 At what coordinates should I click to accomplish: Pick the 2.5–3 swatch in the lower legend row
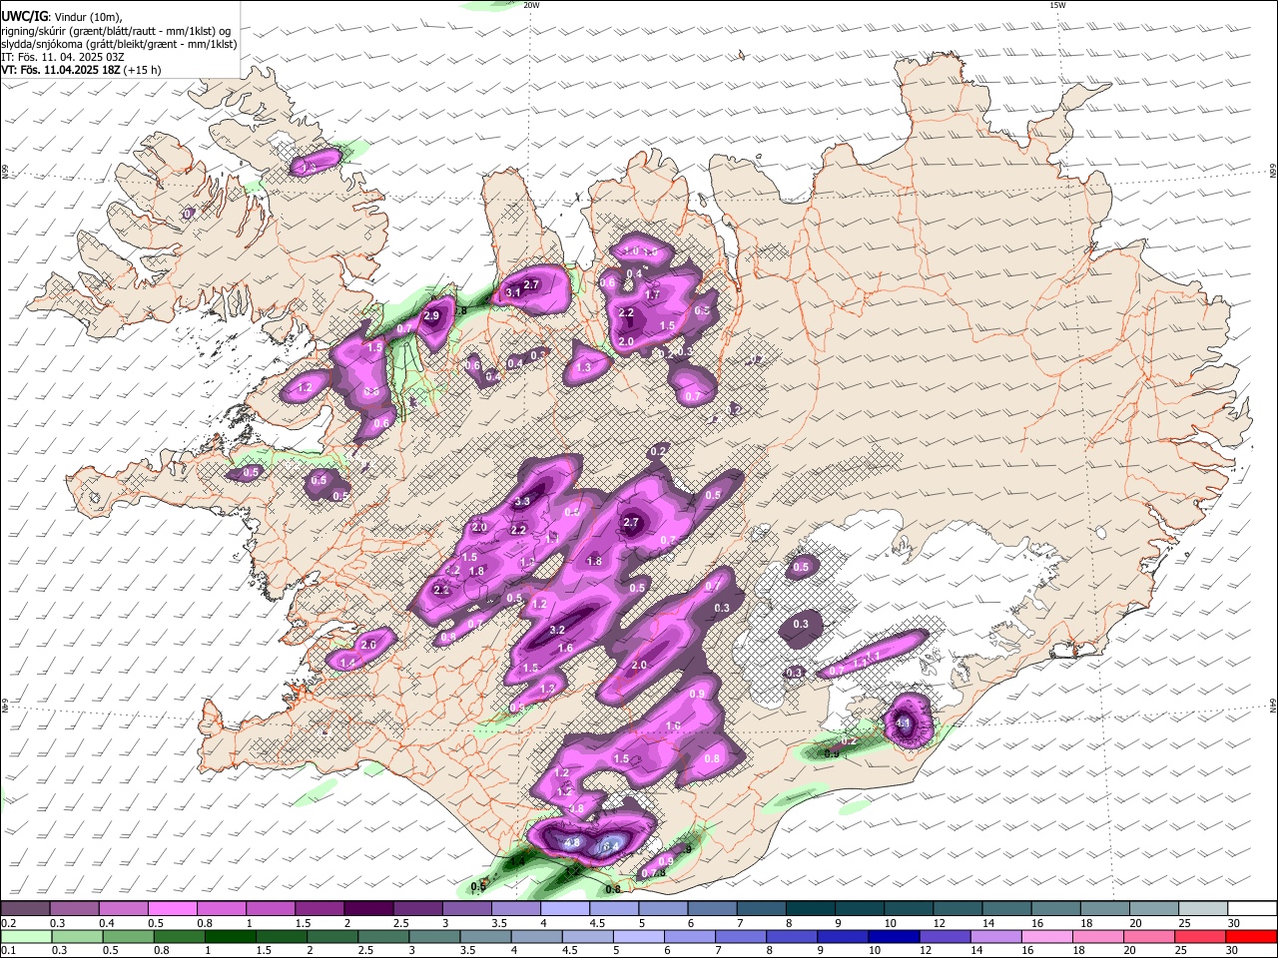[x=383, y=937]
